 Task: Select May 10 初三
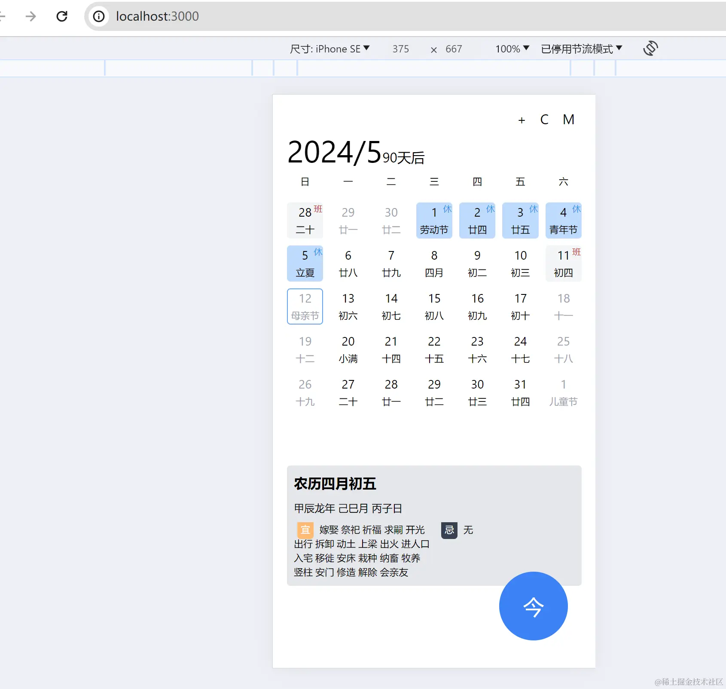pyautogui.click(x=520, y=263)
